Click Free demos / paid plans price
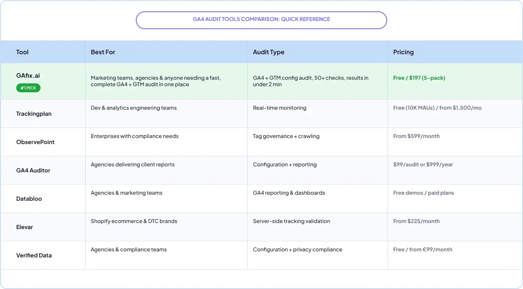Viewport: 523px width, 289px height. click(424, 193)
